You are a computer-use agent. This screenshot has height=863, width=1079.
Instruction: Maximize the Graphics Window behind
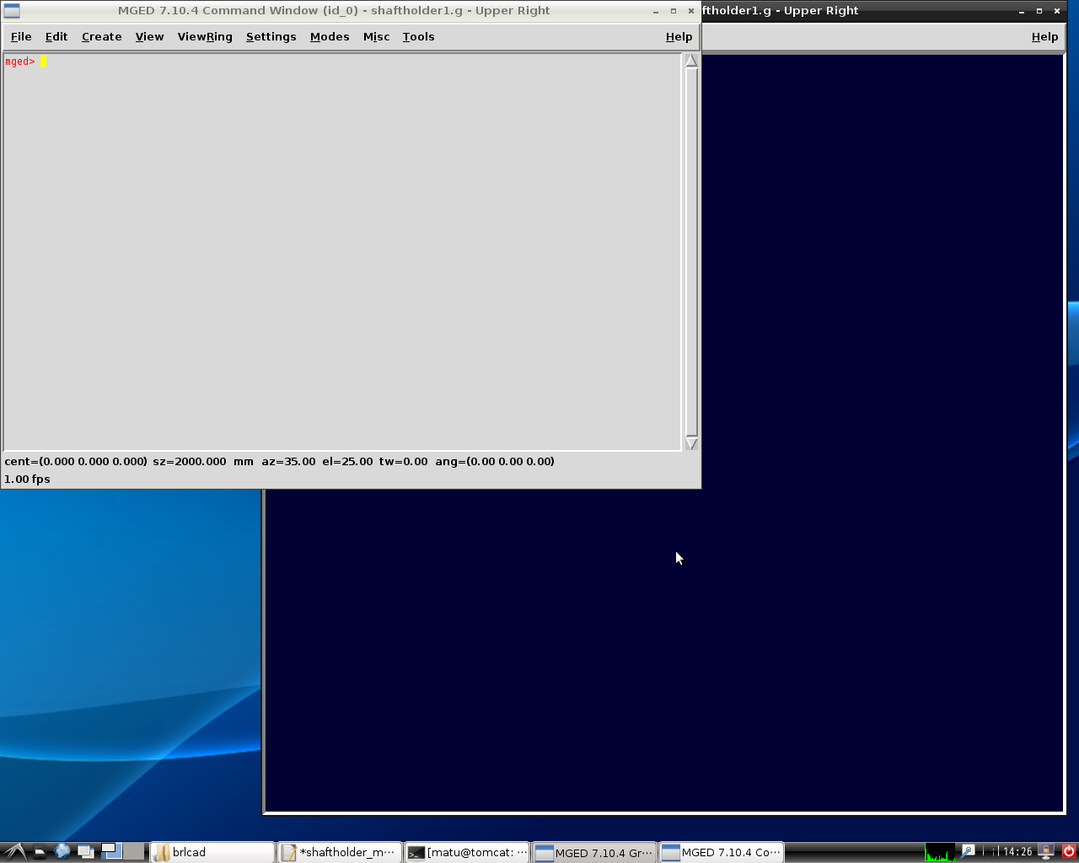click(x=1039, y=11)
